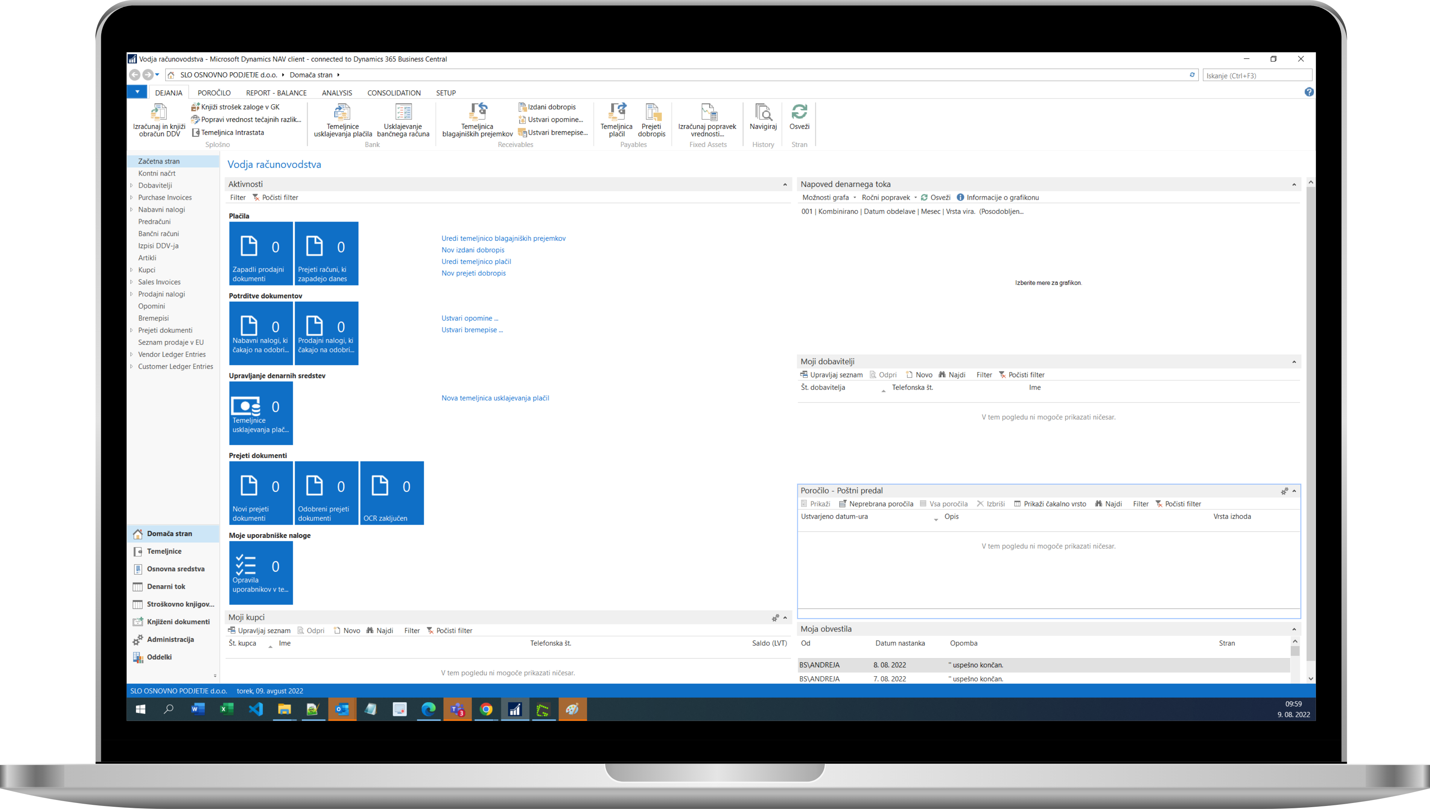Image resolution: width=1430 pixels, height=809 pixels.
Task: Click Nova temeljnica usklajevanja plačil button
Action: pyautogui.click(x=494, y=397)
